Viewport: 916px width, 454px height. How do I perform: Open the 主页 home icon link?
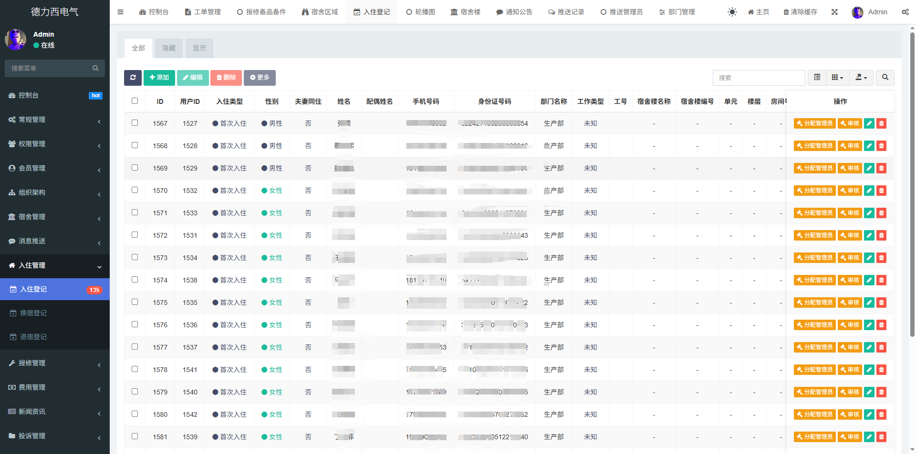coord(758,12)
